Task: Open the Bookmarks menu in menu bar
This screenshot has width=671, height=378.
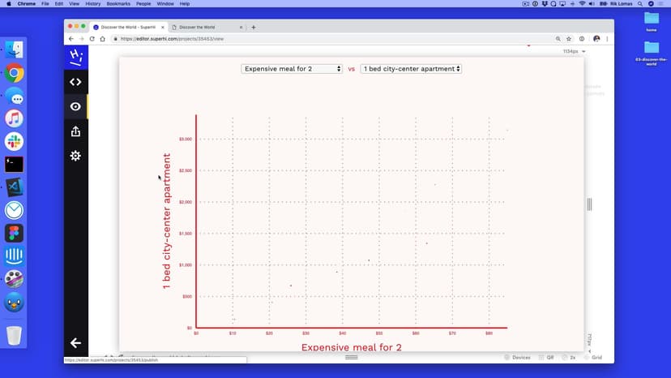Action: pos(118,4)
